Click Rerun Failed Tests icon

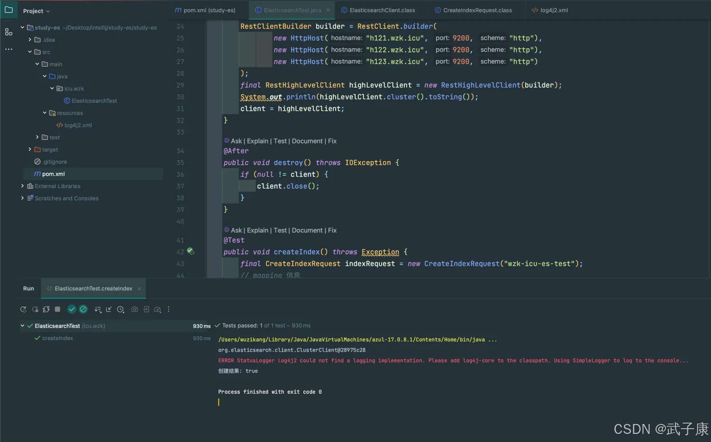coord(35,309)
